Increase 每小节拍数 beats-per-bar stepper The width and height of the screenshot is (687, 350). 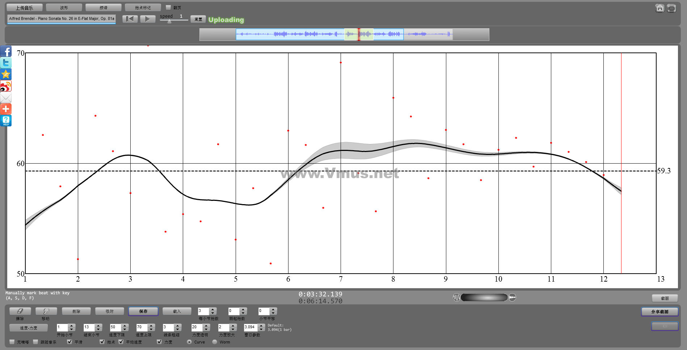coord(213,309)
